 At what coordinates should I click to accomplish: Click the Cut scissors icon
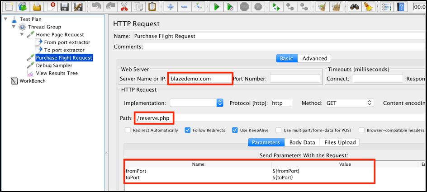[123, 7]
